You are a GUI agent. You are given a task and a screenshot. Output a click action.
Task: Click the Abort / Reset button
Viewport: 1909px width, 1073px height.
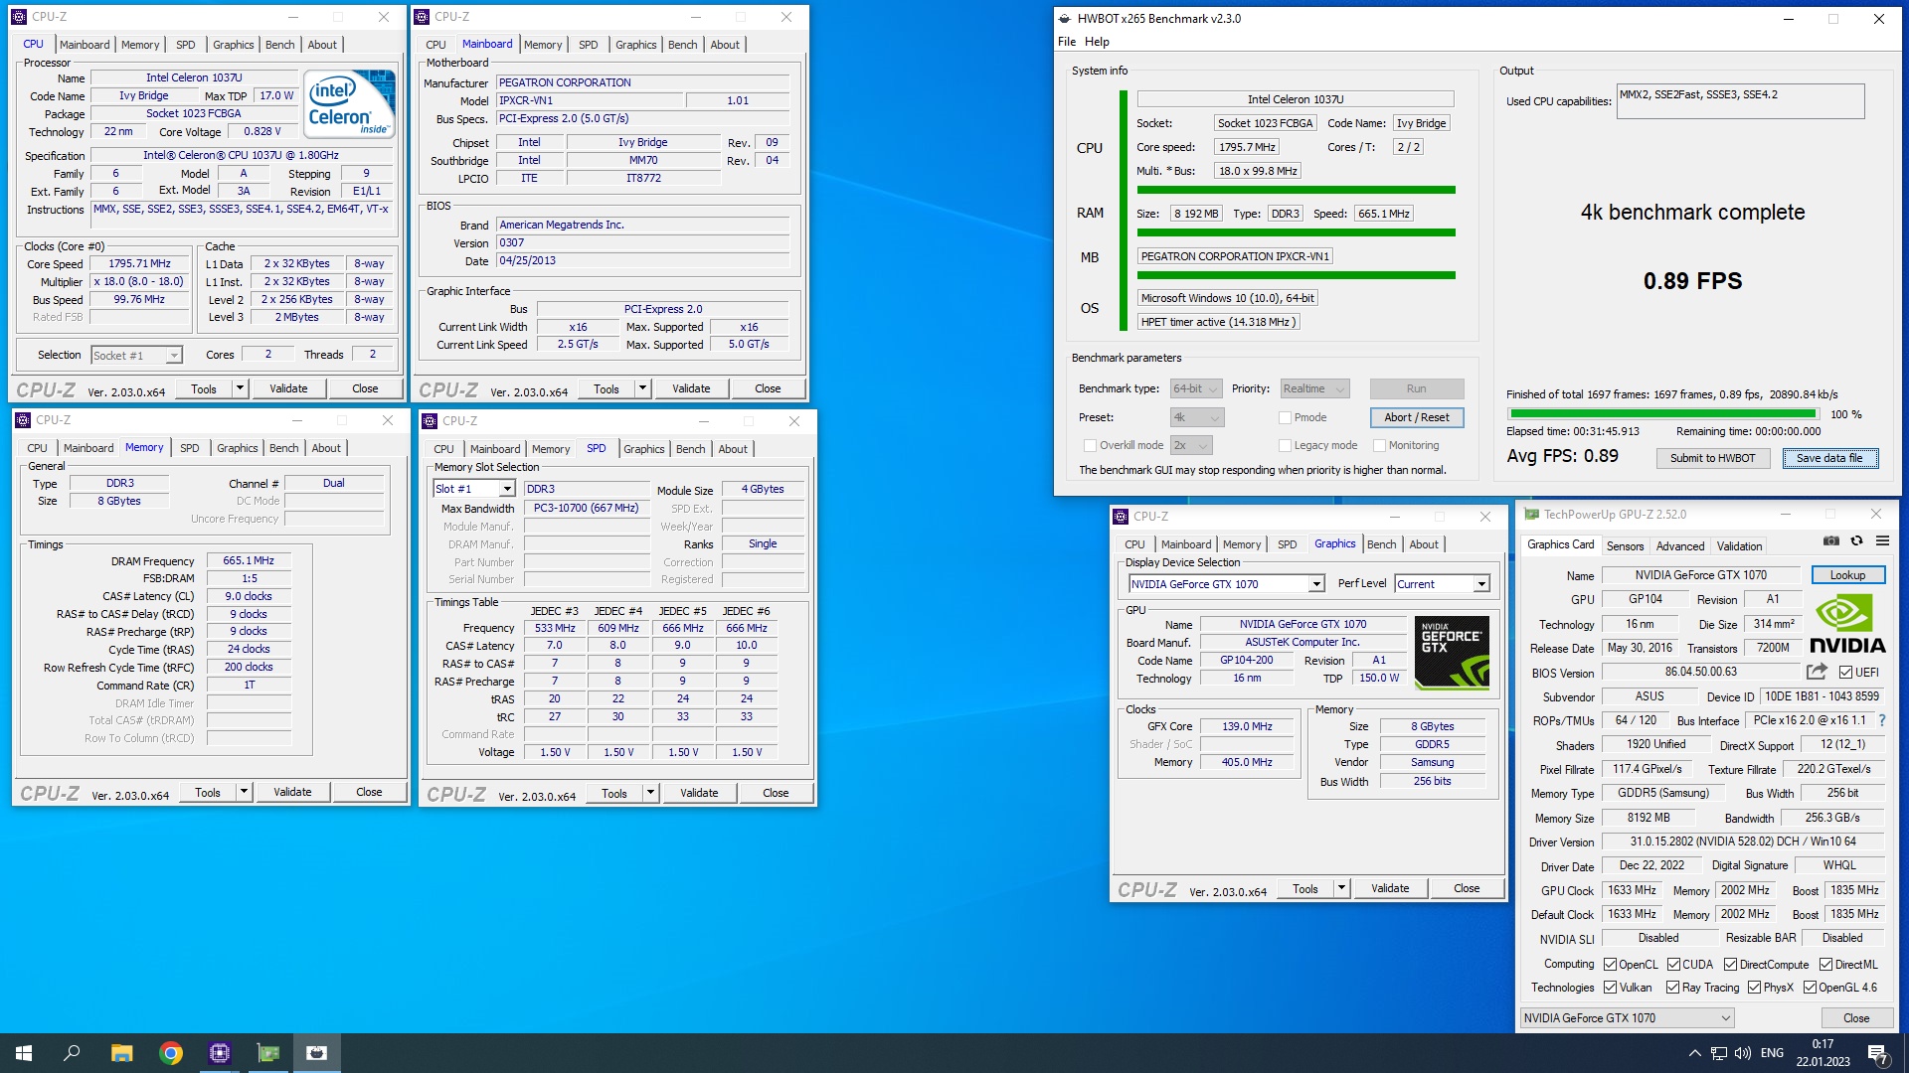[x=1416, y=417]
